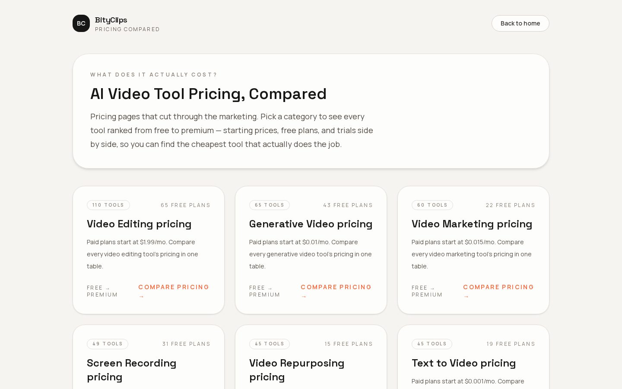Compare pricing for Generative Video tools
This screenshot has height=389, width=622.
pos(336,291)
